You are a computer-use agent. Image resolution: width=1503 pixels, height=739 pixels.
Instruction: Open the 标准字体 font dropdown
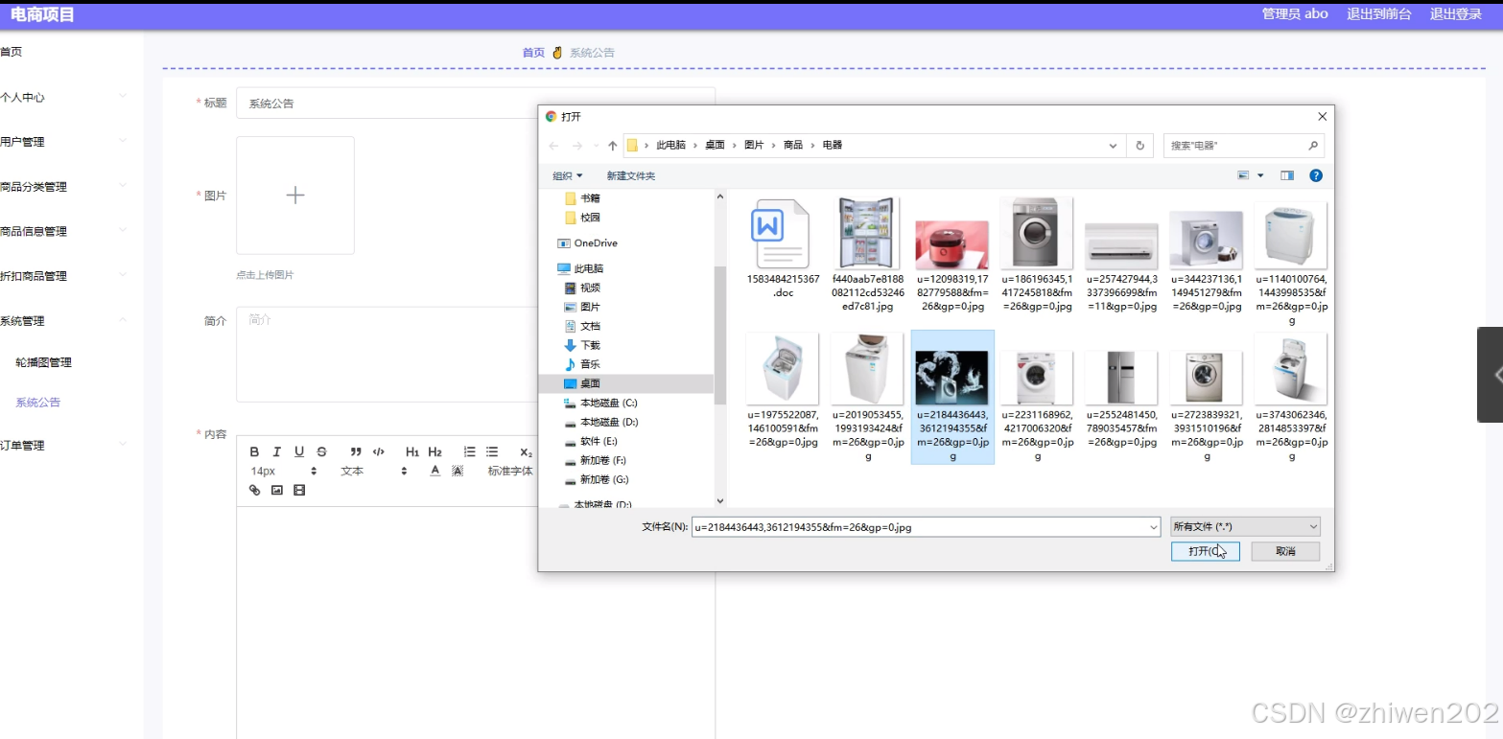510,471
